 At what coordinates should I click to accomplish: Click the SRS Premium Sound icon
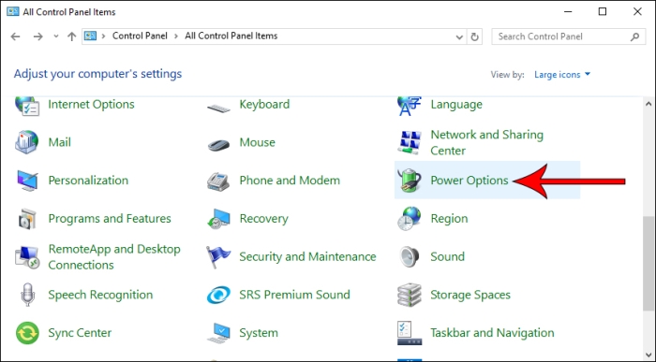pos(218,295)
